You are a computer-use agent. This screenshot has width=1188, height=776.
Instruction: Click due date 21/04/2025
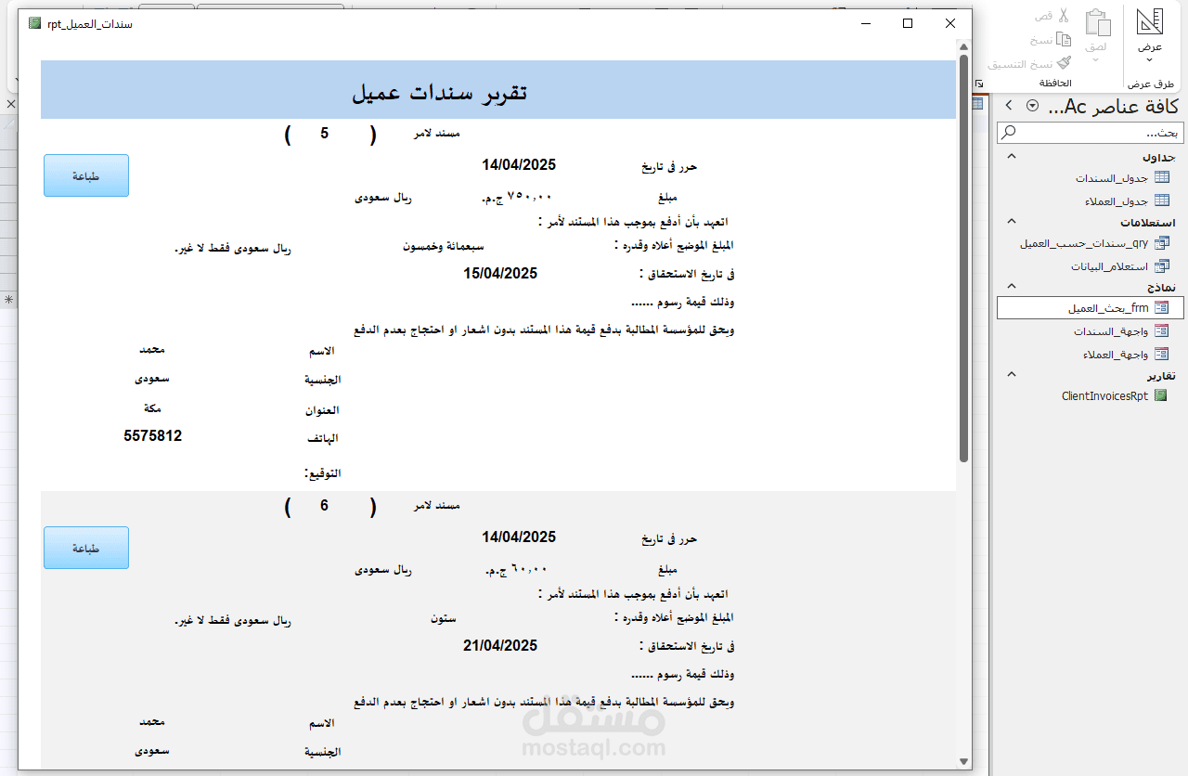(500, 645)
